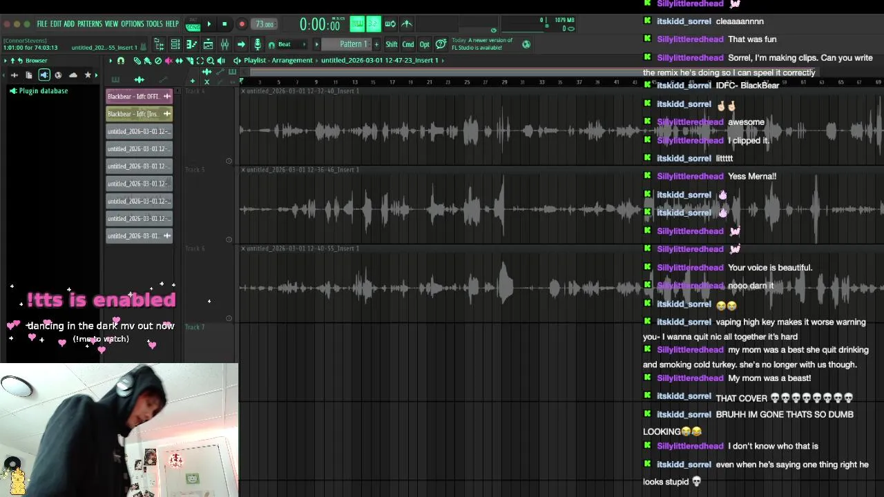Click Browser collapse-up arrow icon

(x=12, y=61)
